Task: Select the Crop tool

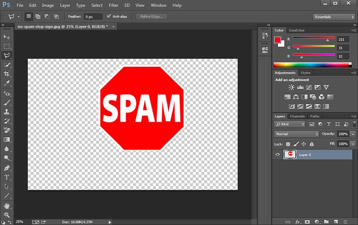Action: (7, 74)
